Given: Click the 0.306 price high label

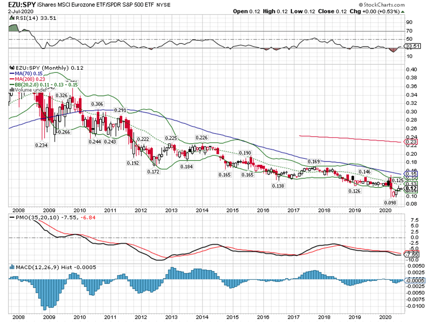Looking at the screenshot, I should click(97, 104).
